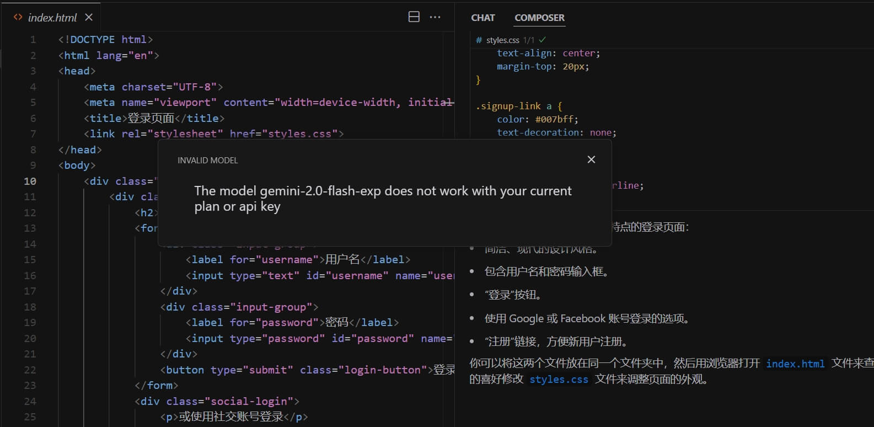The width and height of the screenshot is (874, 427).
Task: Click the gemini-2.0-flash-exp error message text
Action: (x=383, y=199)
